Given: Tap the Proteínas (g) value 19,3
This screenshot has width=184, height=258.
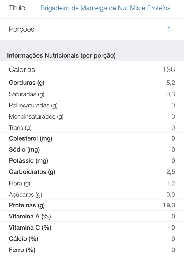Looking at the screenshot, I should pos(169,206).
